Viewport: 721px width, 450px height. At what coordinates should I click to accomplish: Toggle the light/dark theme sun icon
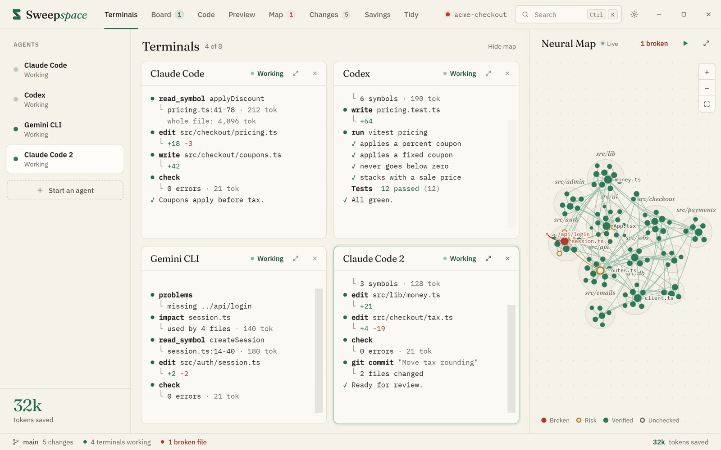(634, 14)
